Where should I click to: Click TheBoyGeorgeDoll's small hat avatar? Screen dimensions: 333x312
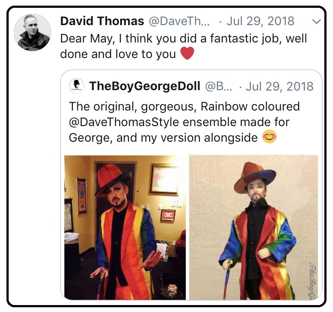77,86
